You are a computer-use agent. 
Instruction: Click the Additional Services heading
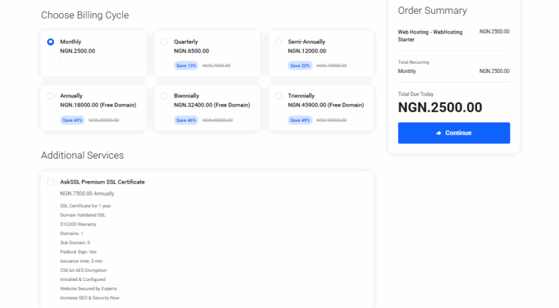82,155
